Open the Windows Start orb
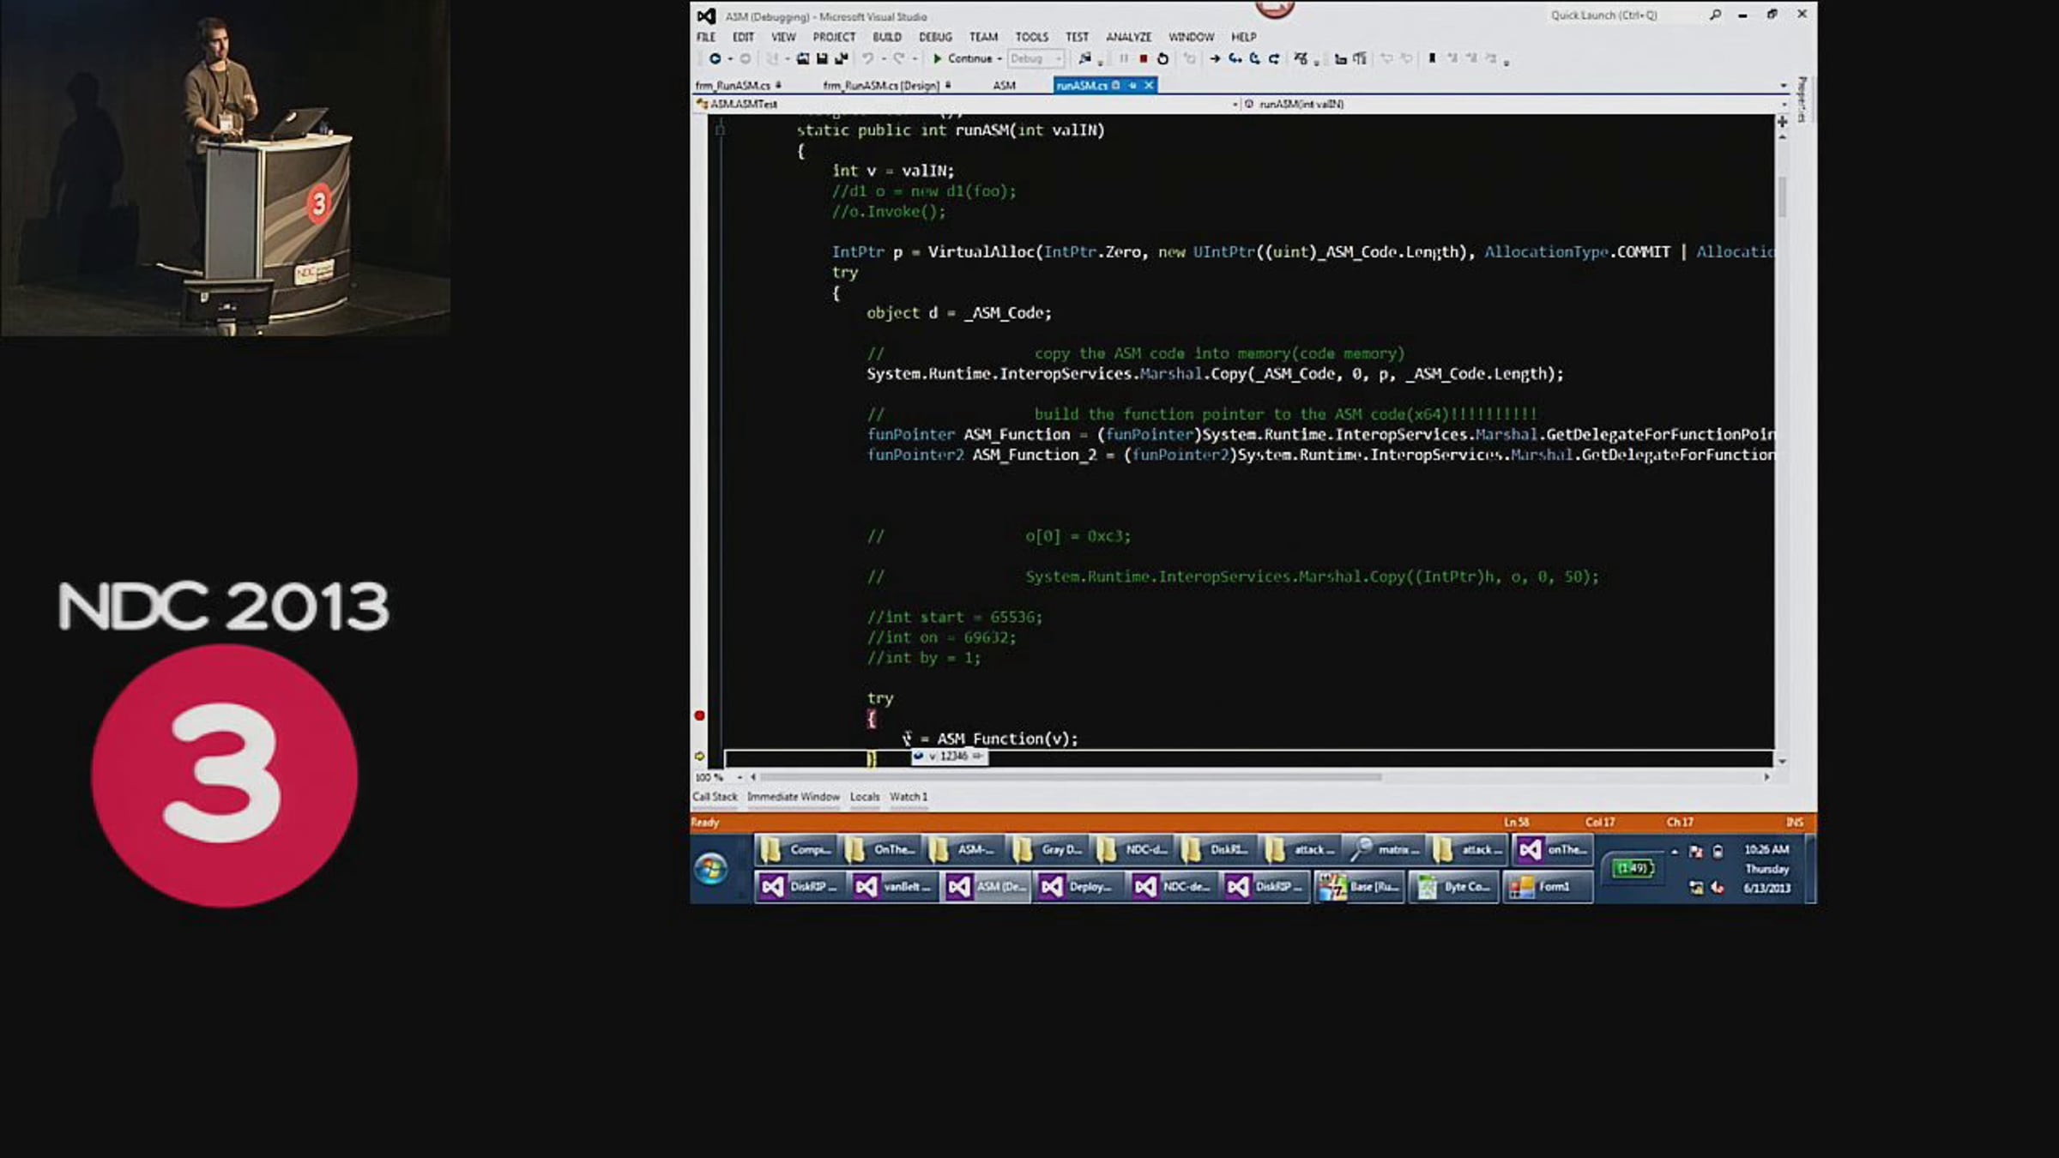 click(711, 869)
